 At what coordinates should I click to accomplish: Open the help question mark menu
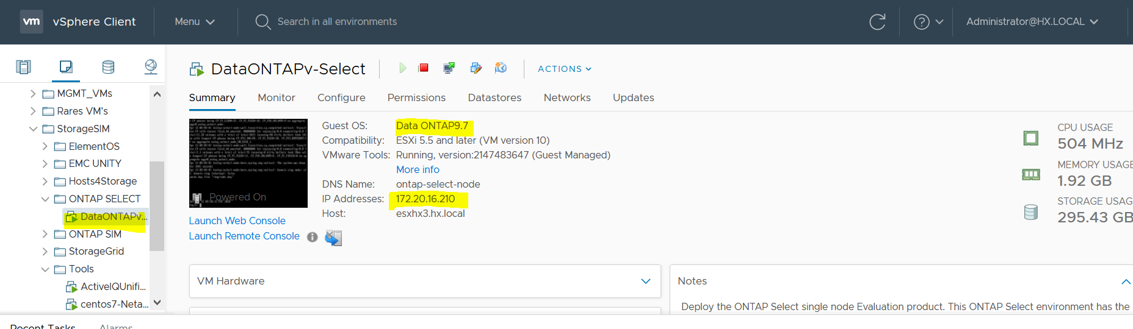(x=928, y=22)
